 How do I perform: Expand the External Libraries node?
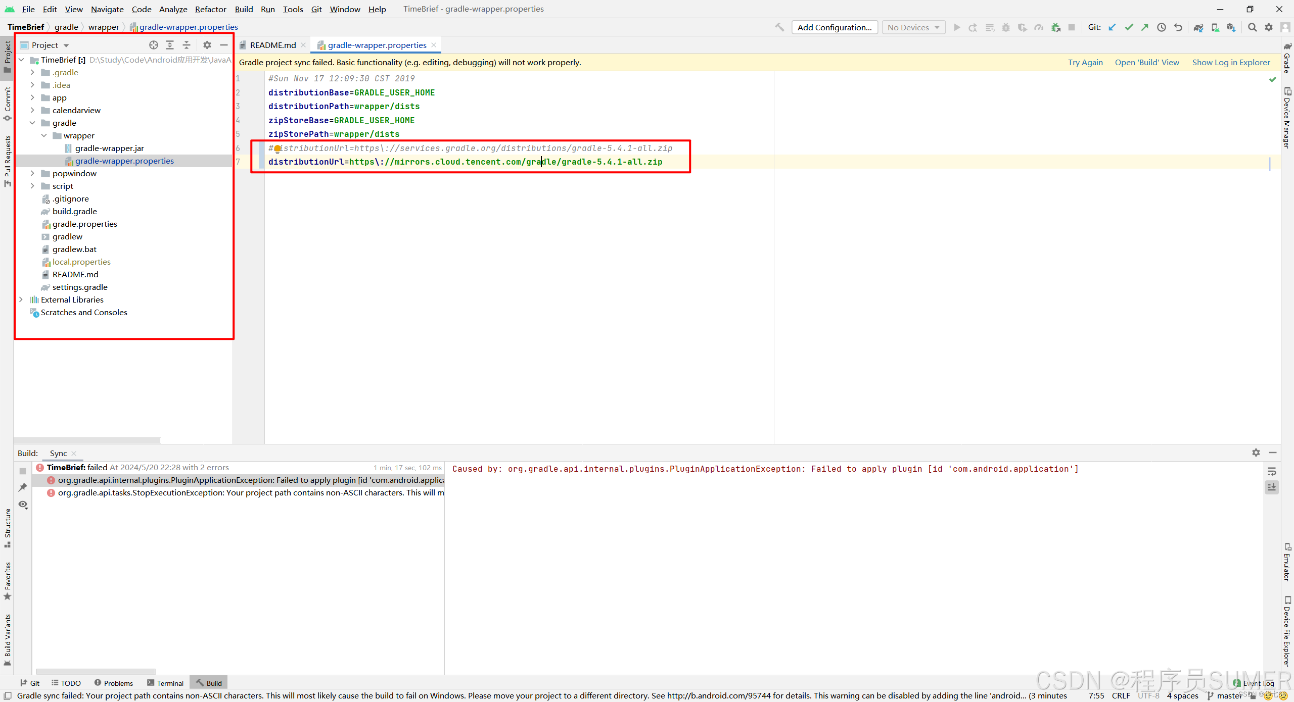[20, 299]
